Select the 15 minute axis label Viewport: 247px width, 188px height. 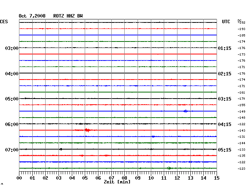coord(217,178)
